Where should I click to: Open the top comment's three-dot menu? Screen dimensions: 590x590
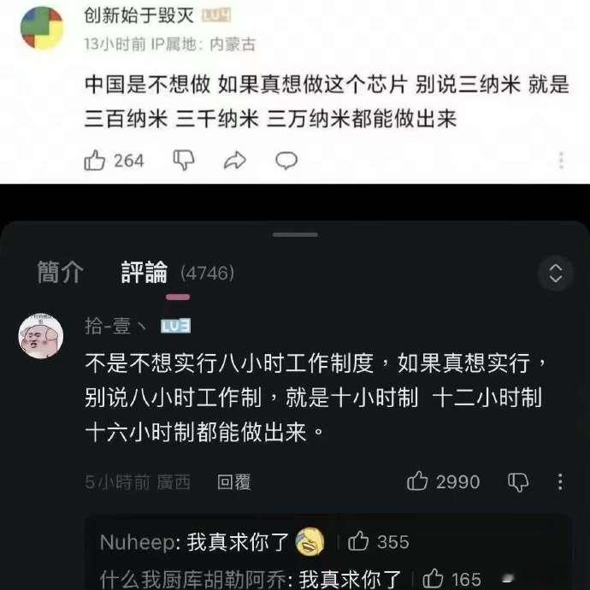[561, 161]
